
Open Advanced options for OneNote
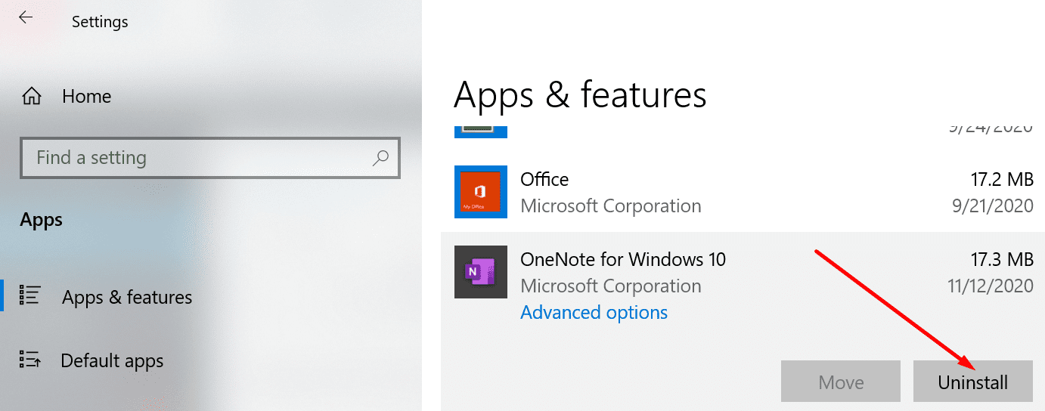coord(594,312)
